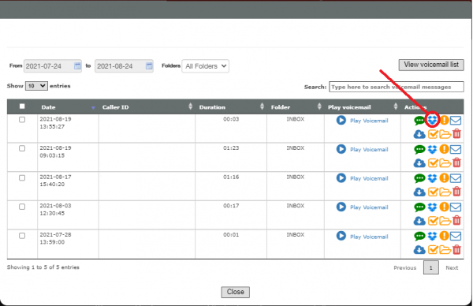Click the orange exclamation icon for 2021-08-03 12:30:45

click(444, 207)
